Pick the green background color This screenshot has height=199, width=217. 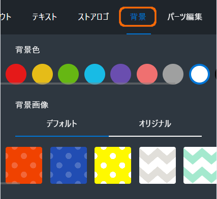pos(68,74)
